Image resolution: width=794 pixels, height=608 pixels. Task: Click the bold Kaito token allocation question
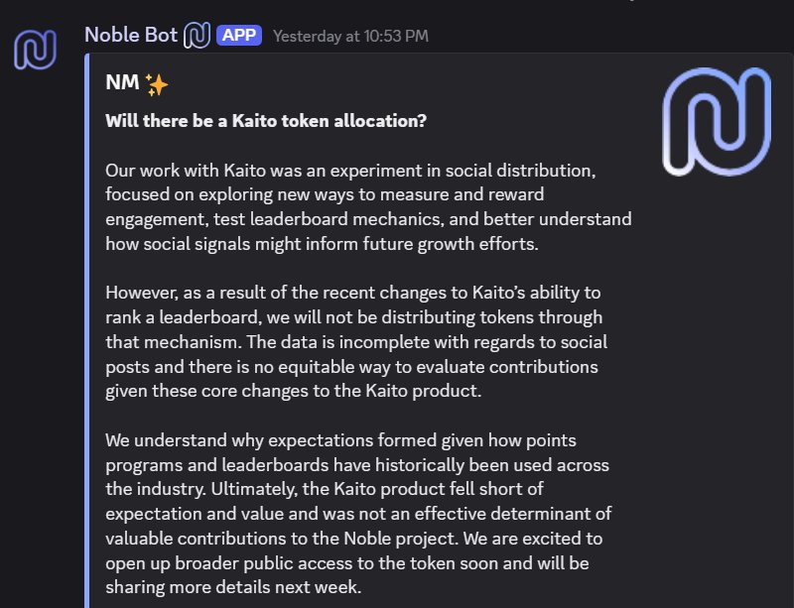coord(266,121)
